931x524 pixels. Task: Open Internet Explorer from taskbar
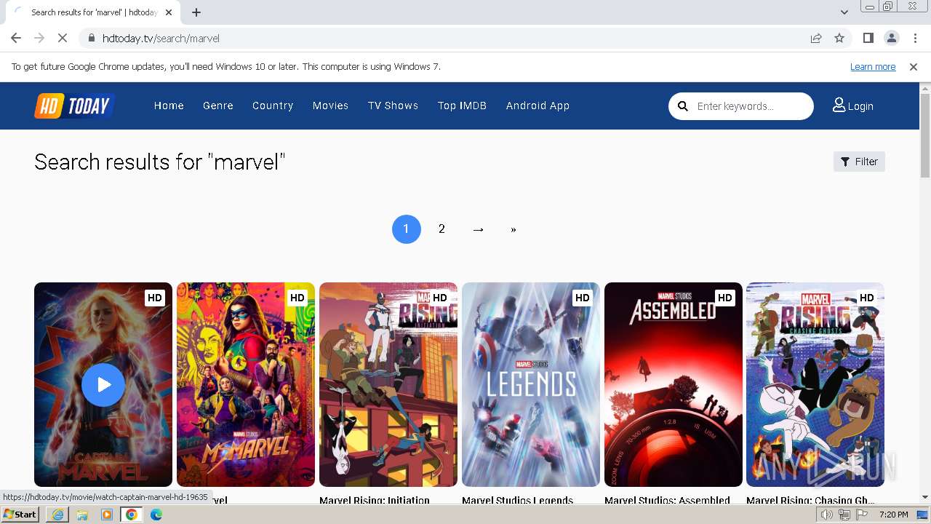(x=57, y=515)
